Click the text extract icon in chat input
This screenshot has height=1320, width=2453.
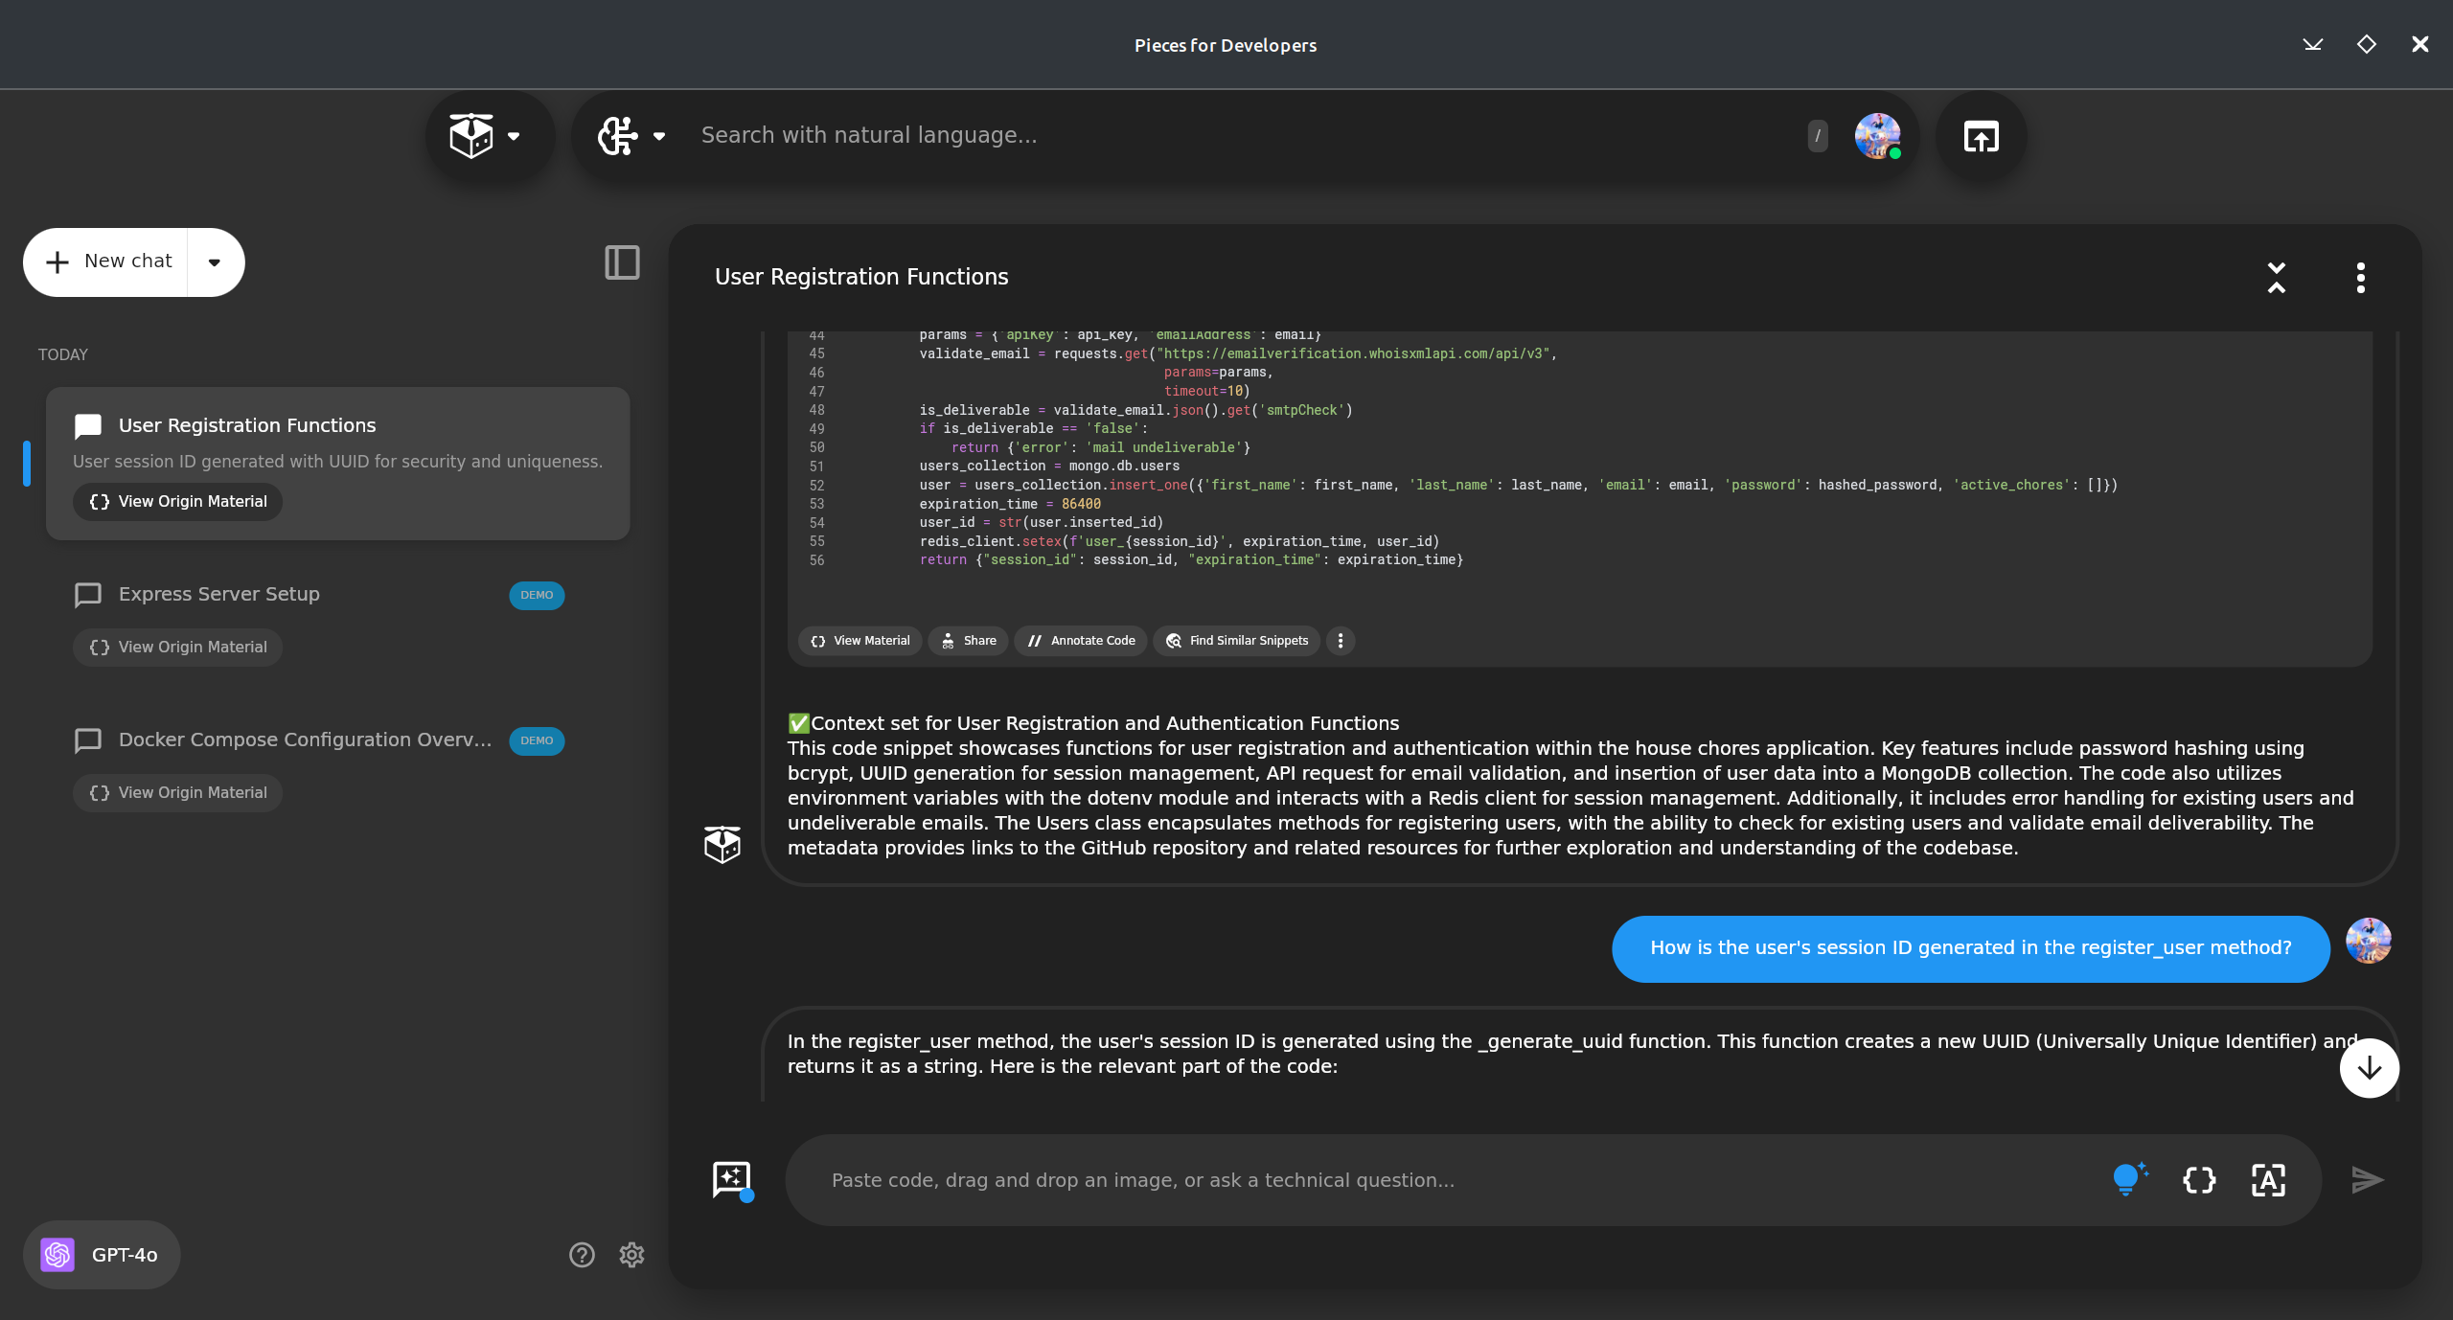tap(2268, 1179)
